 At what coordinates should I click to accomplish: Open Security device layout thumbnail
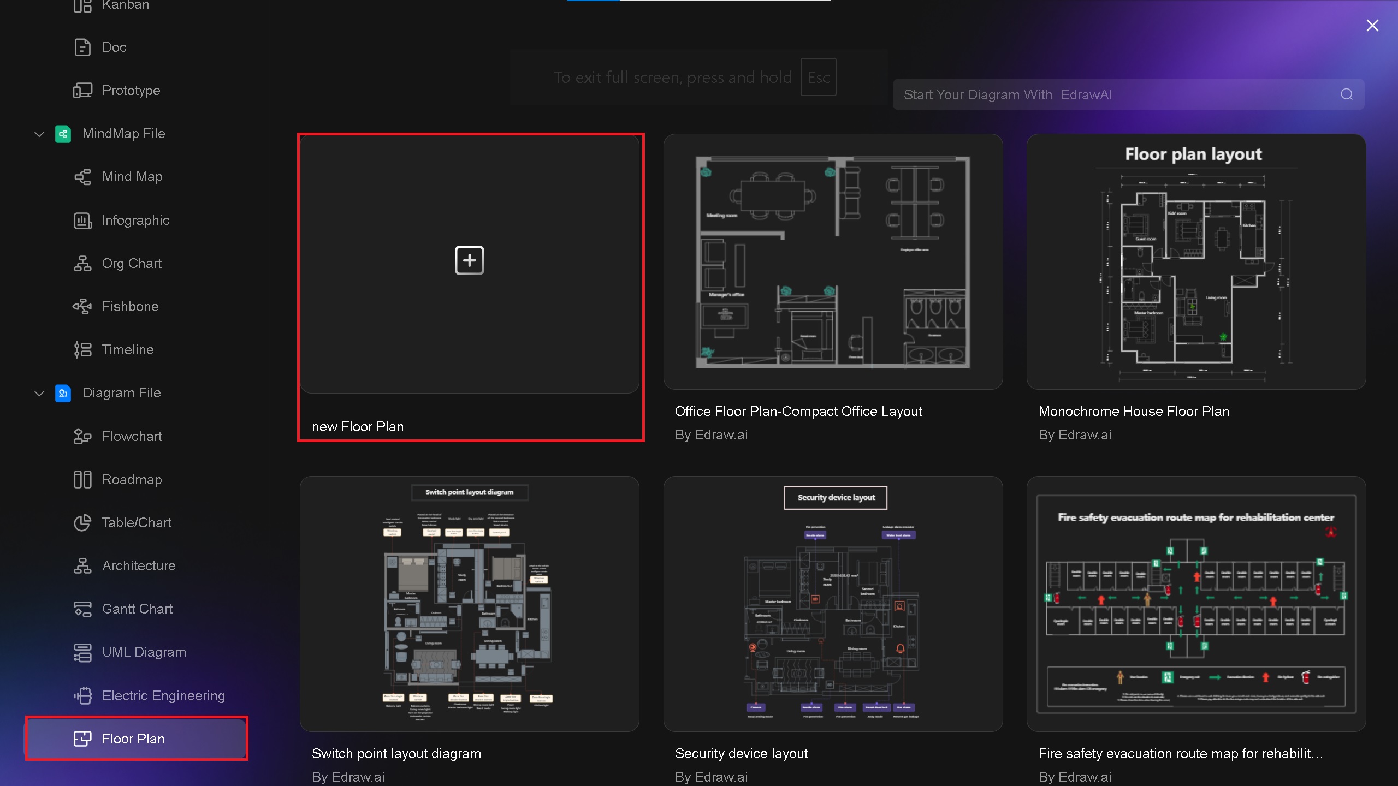tap(833, 604)
